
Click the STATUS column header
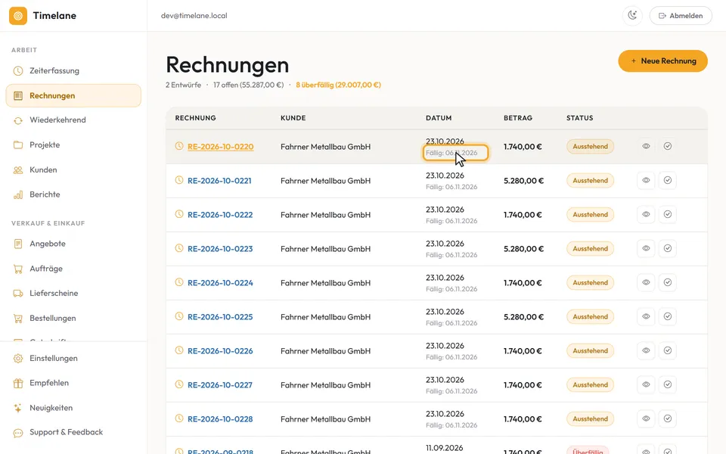pos(580,118)
